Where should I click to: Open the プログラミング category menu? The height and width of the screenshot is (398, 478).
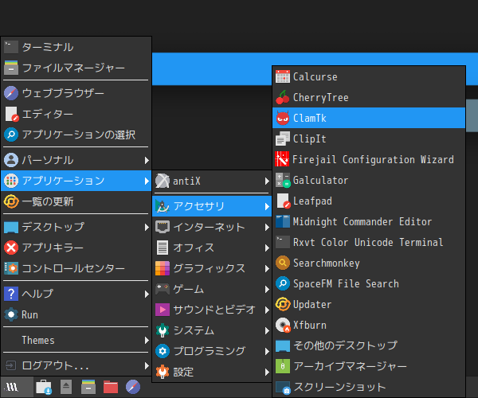(212, 351)
